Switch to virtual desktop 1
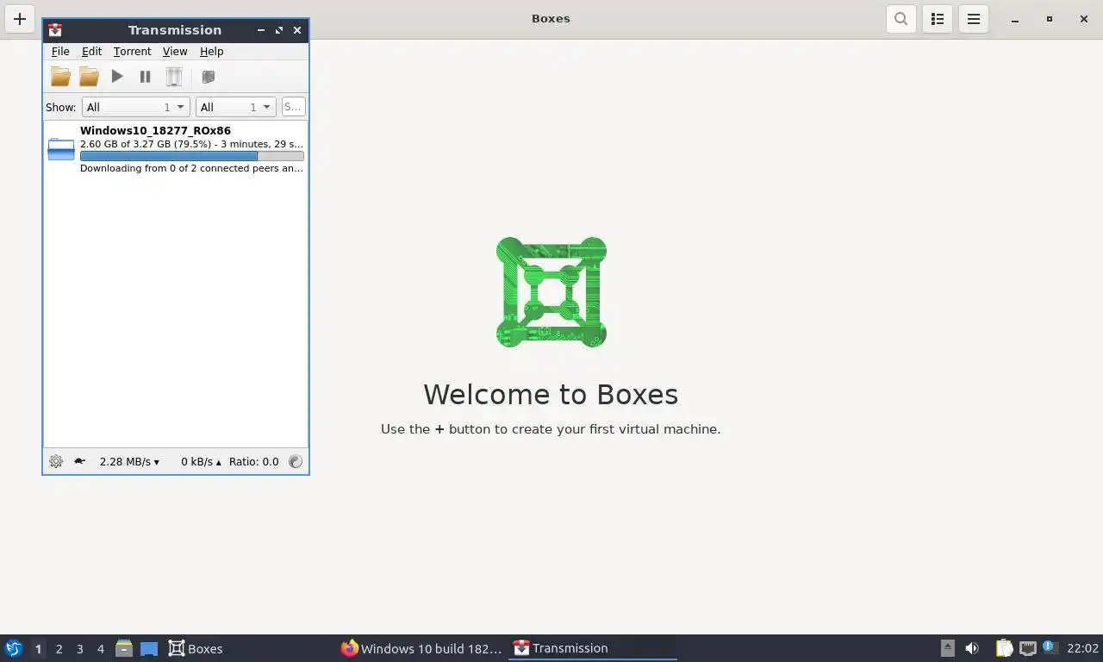 point(38,649)
